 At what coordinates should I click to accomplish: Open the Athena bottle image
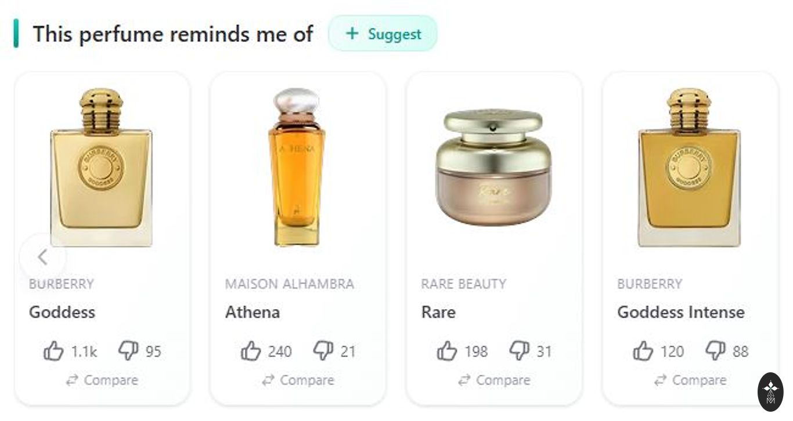point(297,168)
